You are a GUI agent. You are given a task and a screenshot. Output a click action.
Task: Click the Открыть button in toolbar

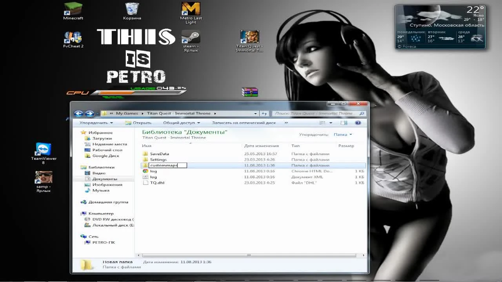click(138, 123)
